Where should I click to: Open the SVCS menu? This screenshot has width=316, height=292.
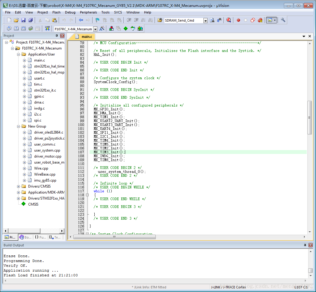(x=118, y=12)
